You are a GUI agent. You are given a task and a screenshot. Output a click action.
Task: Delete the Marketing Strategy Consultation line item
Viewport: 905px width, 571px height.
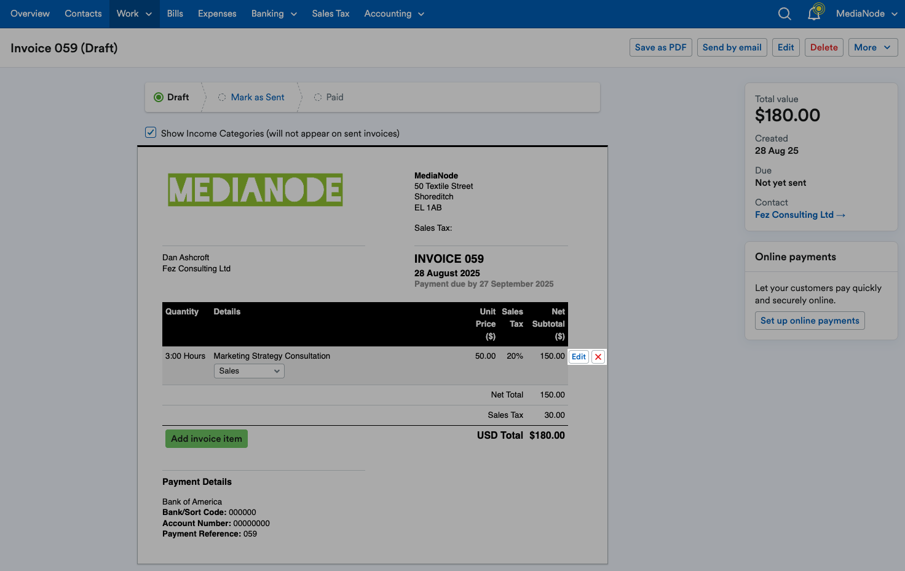click(x=598, y=357)
